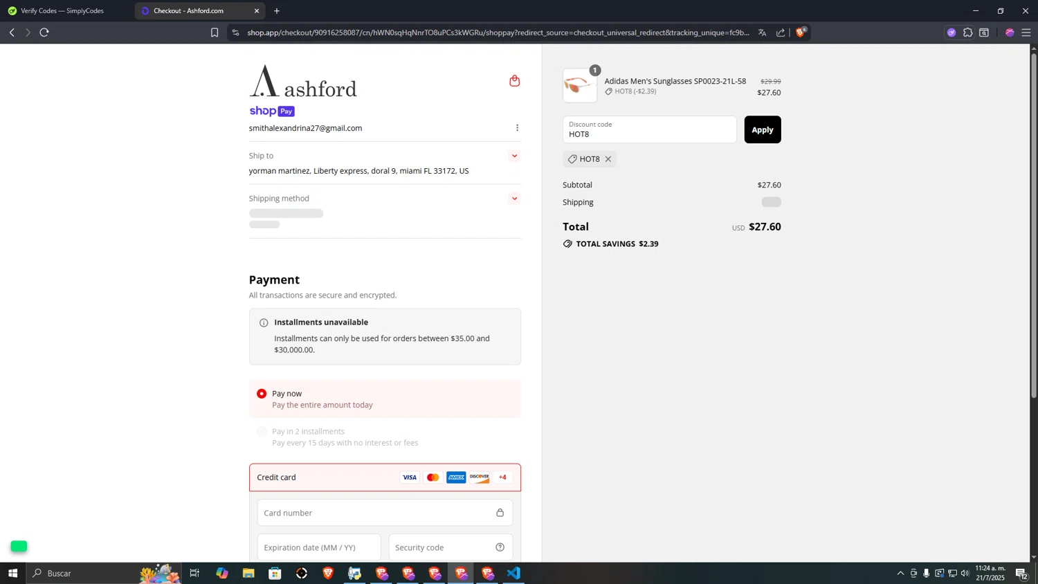
Task: Click the Security code field
Action: (450, 547)
